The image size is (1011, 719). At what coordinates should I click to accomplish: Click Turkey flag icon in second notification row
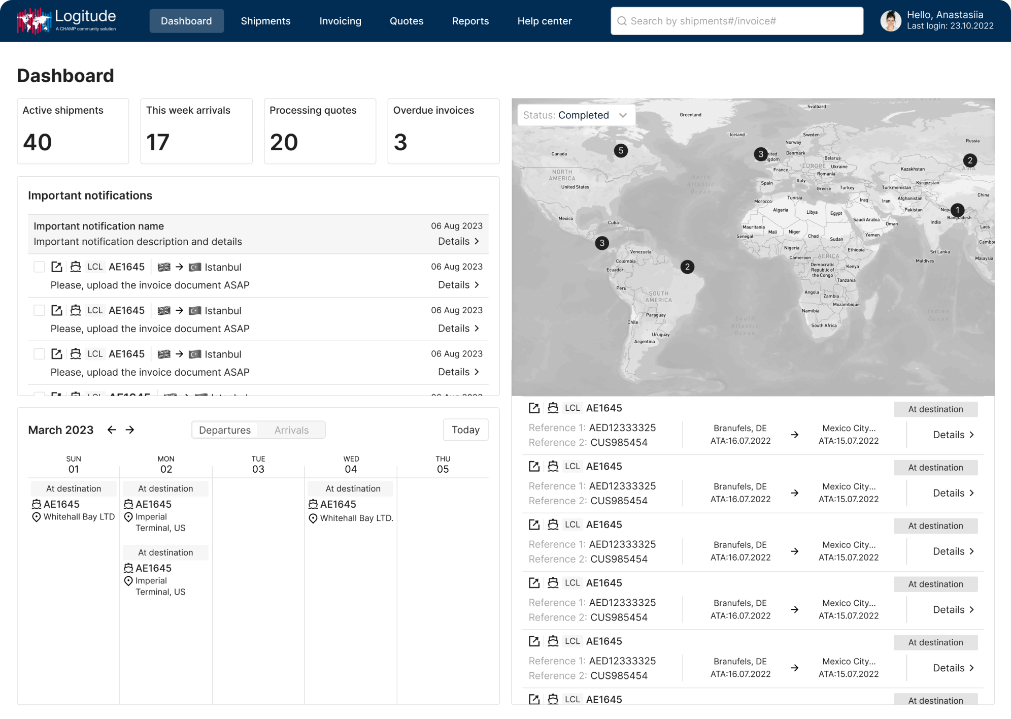[x=195, y=311]
